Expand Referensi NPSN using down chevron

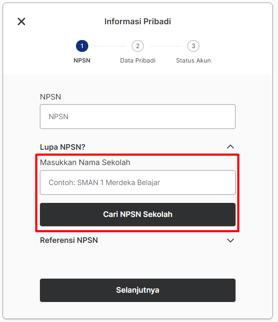230,240
